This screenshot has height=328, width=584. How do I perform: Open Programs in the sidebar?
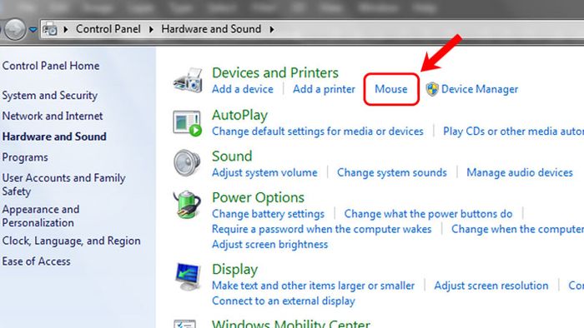25,157
